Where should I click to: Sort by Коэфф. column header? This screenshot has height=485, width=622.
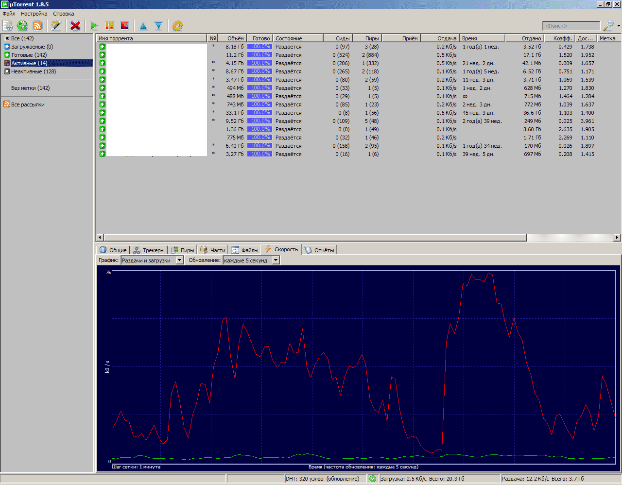pyautogui.click(x=559, y=38)
